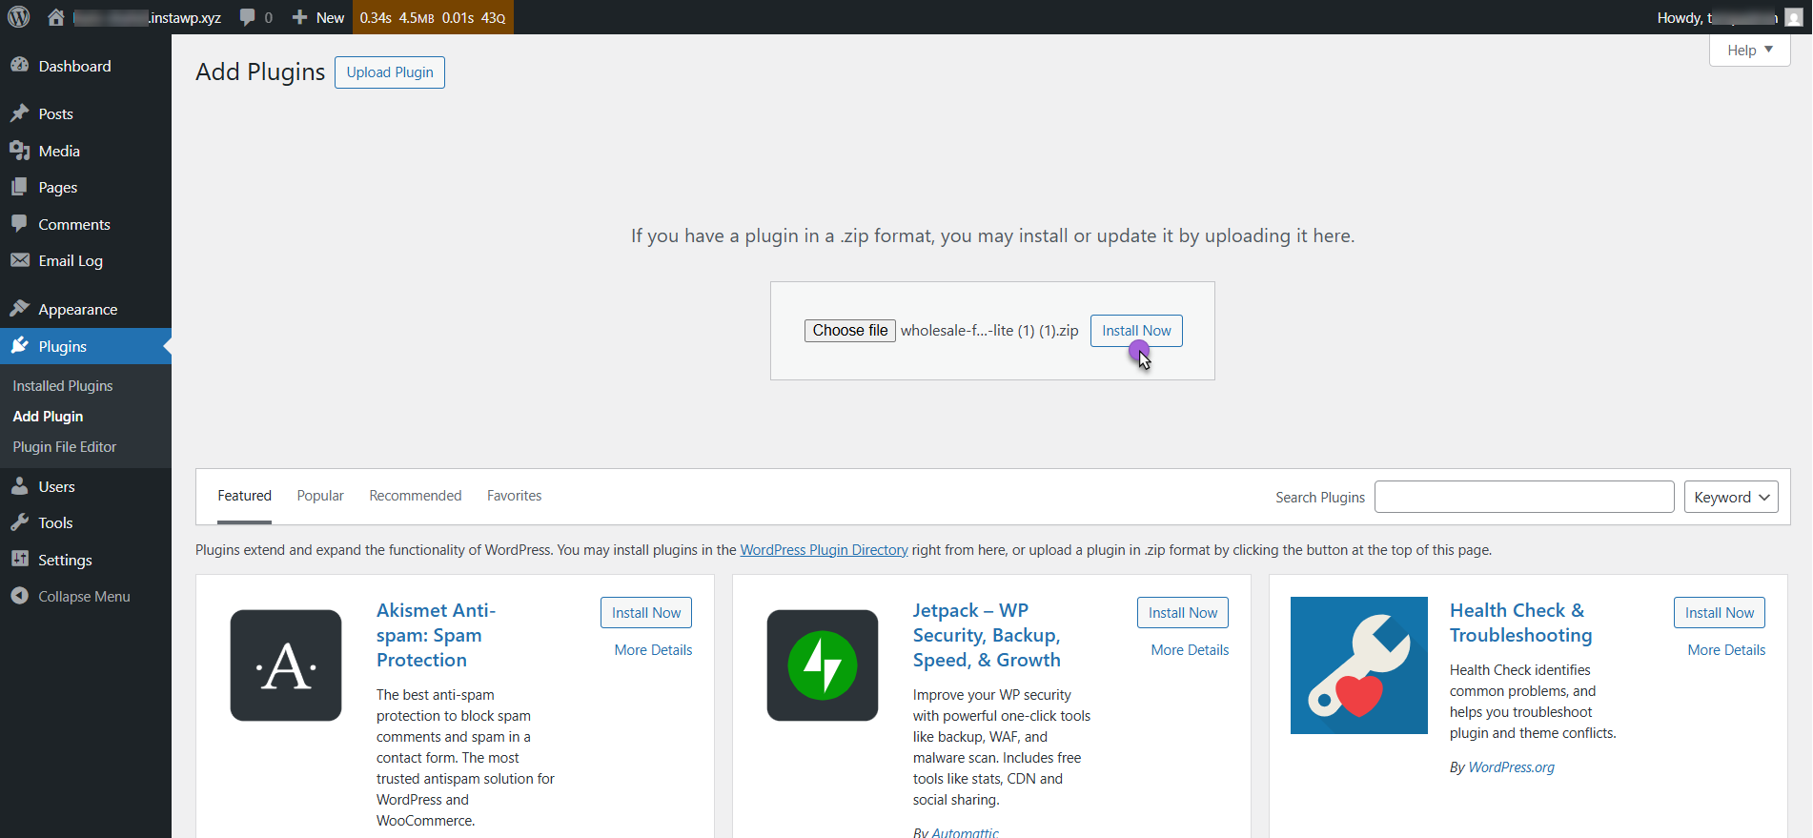Select Add Plugin submenu item
Screen dimensions: 1813x838
point(48,417)
